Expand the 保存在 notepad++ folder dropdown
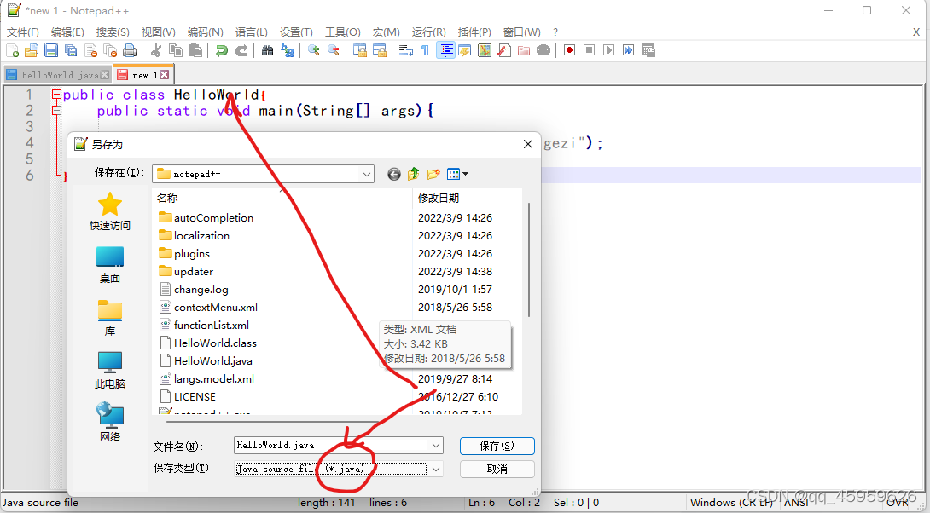The image size is (930, 513). pyautogui.click(x=367, y=174)
